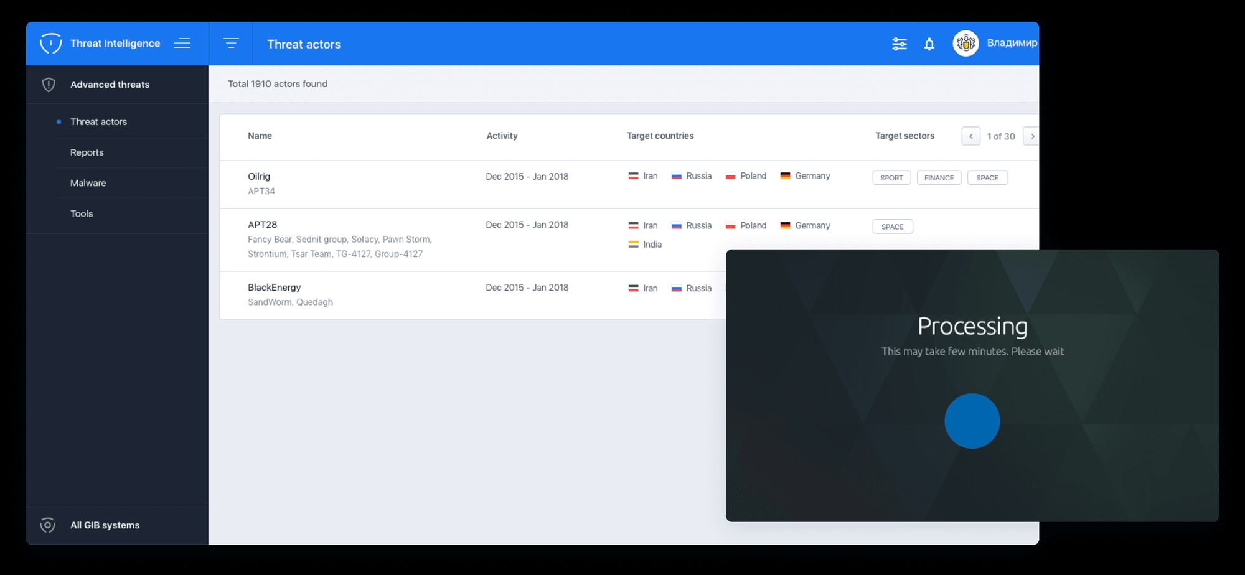This screenshot has width=1245, height=575.
Task: Open Tools in the sidebar
Action: tap(82, 213)
